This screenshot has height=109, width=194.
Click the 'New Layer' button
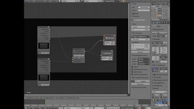[140, 84]
